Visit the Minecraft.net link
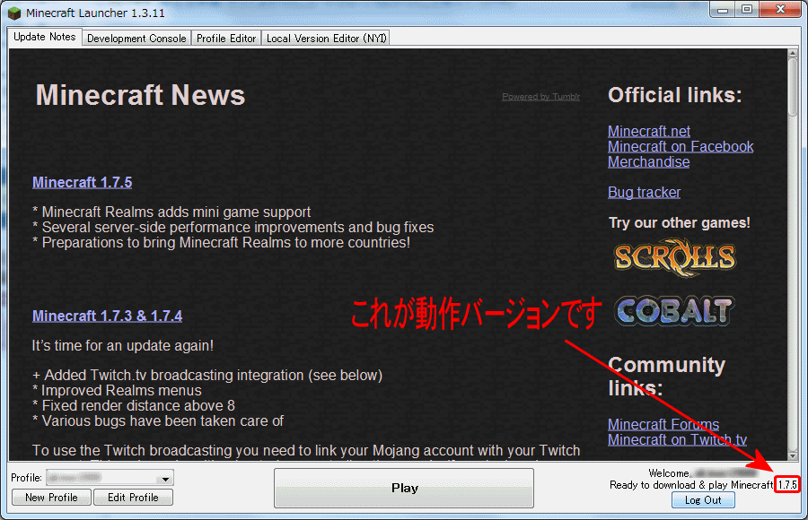This screenshot has height=520, width=808. pyautogui.click(x=649, y=131)
